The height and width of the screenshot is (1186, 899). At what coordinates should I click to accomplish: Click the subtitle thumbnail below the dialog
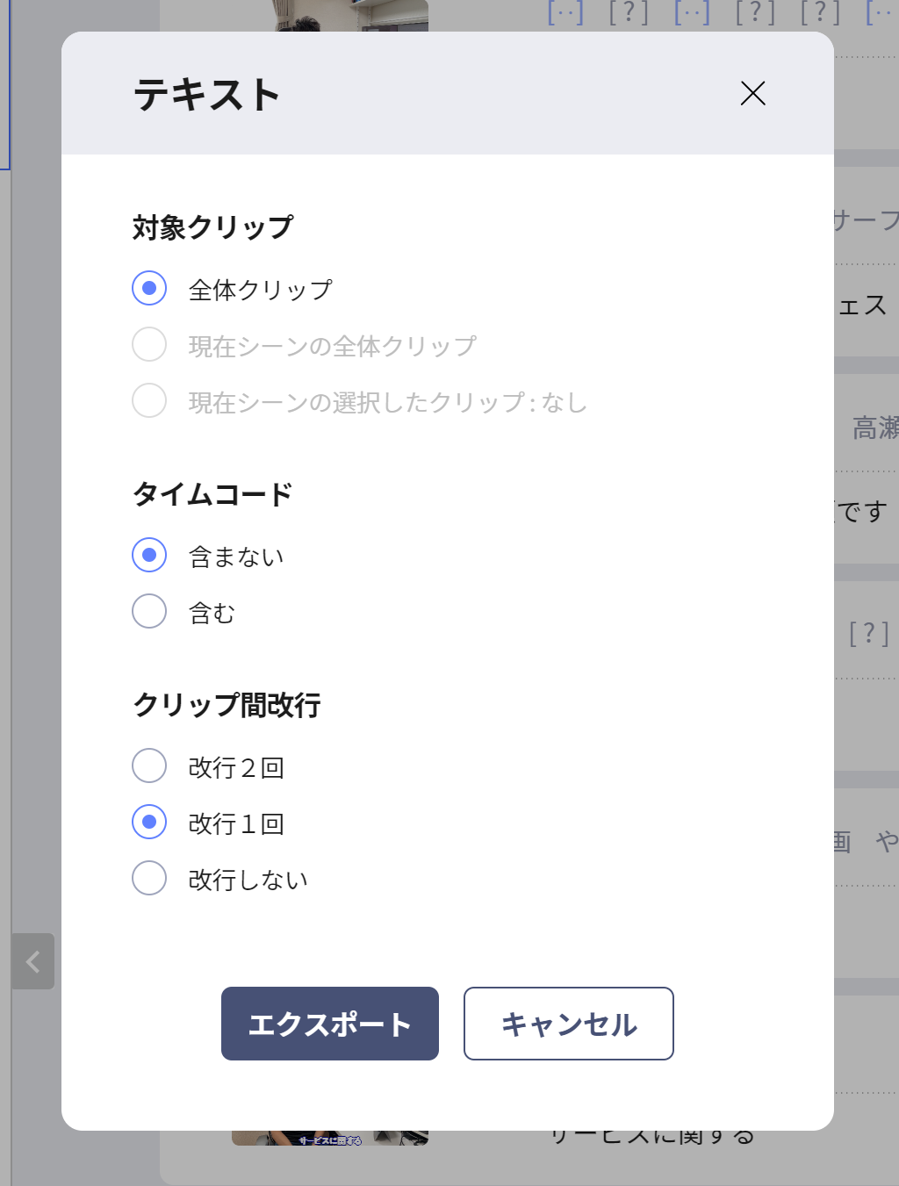click(x=330, y=1138)
